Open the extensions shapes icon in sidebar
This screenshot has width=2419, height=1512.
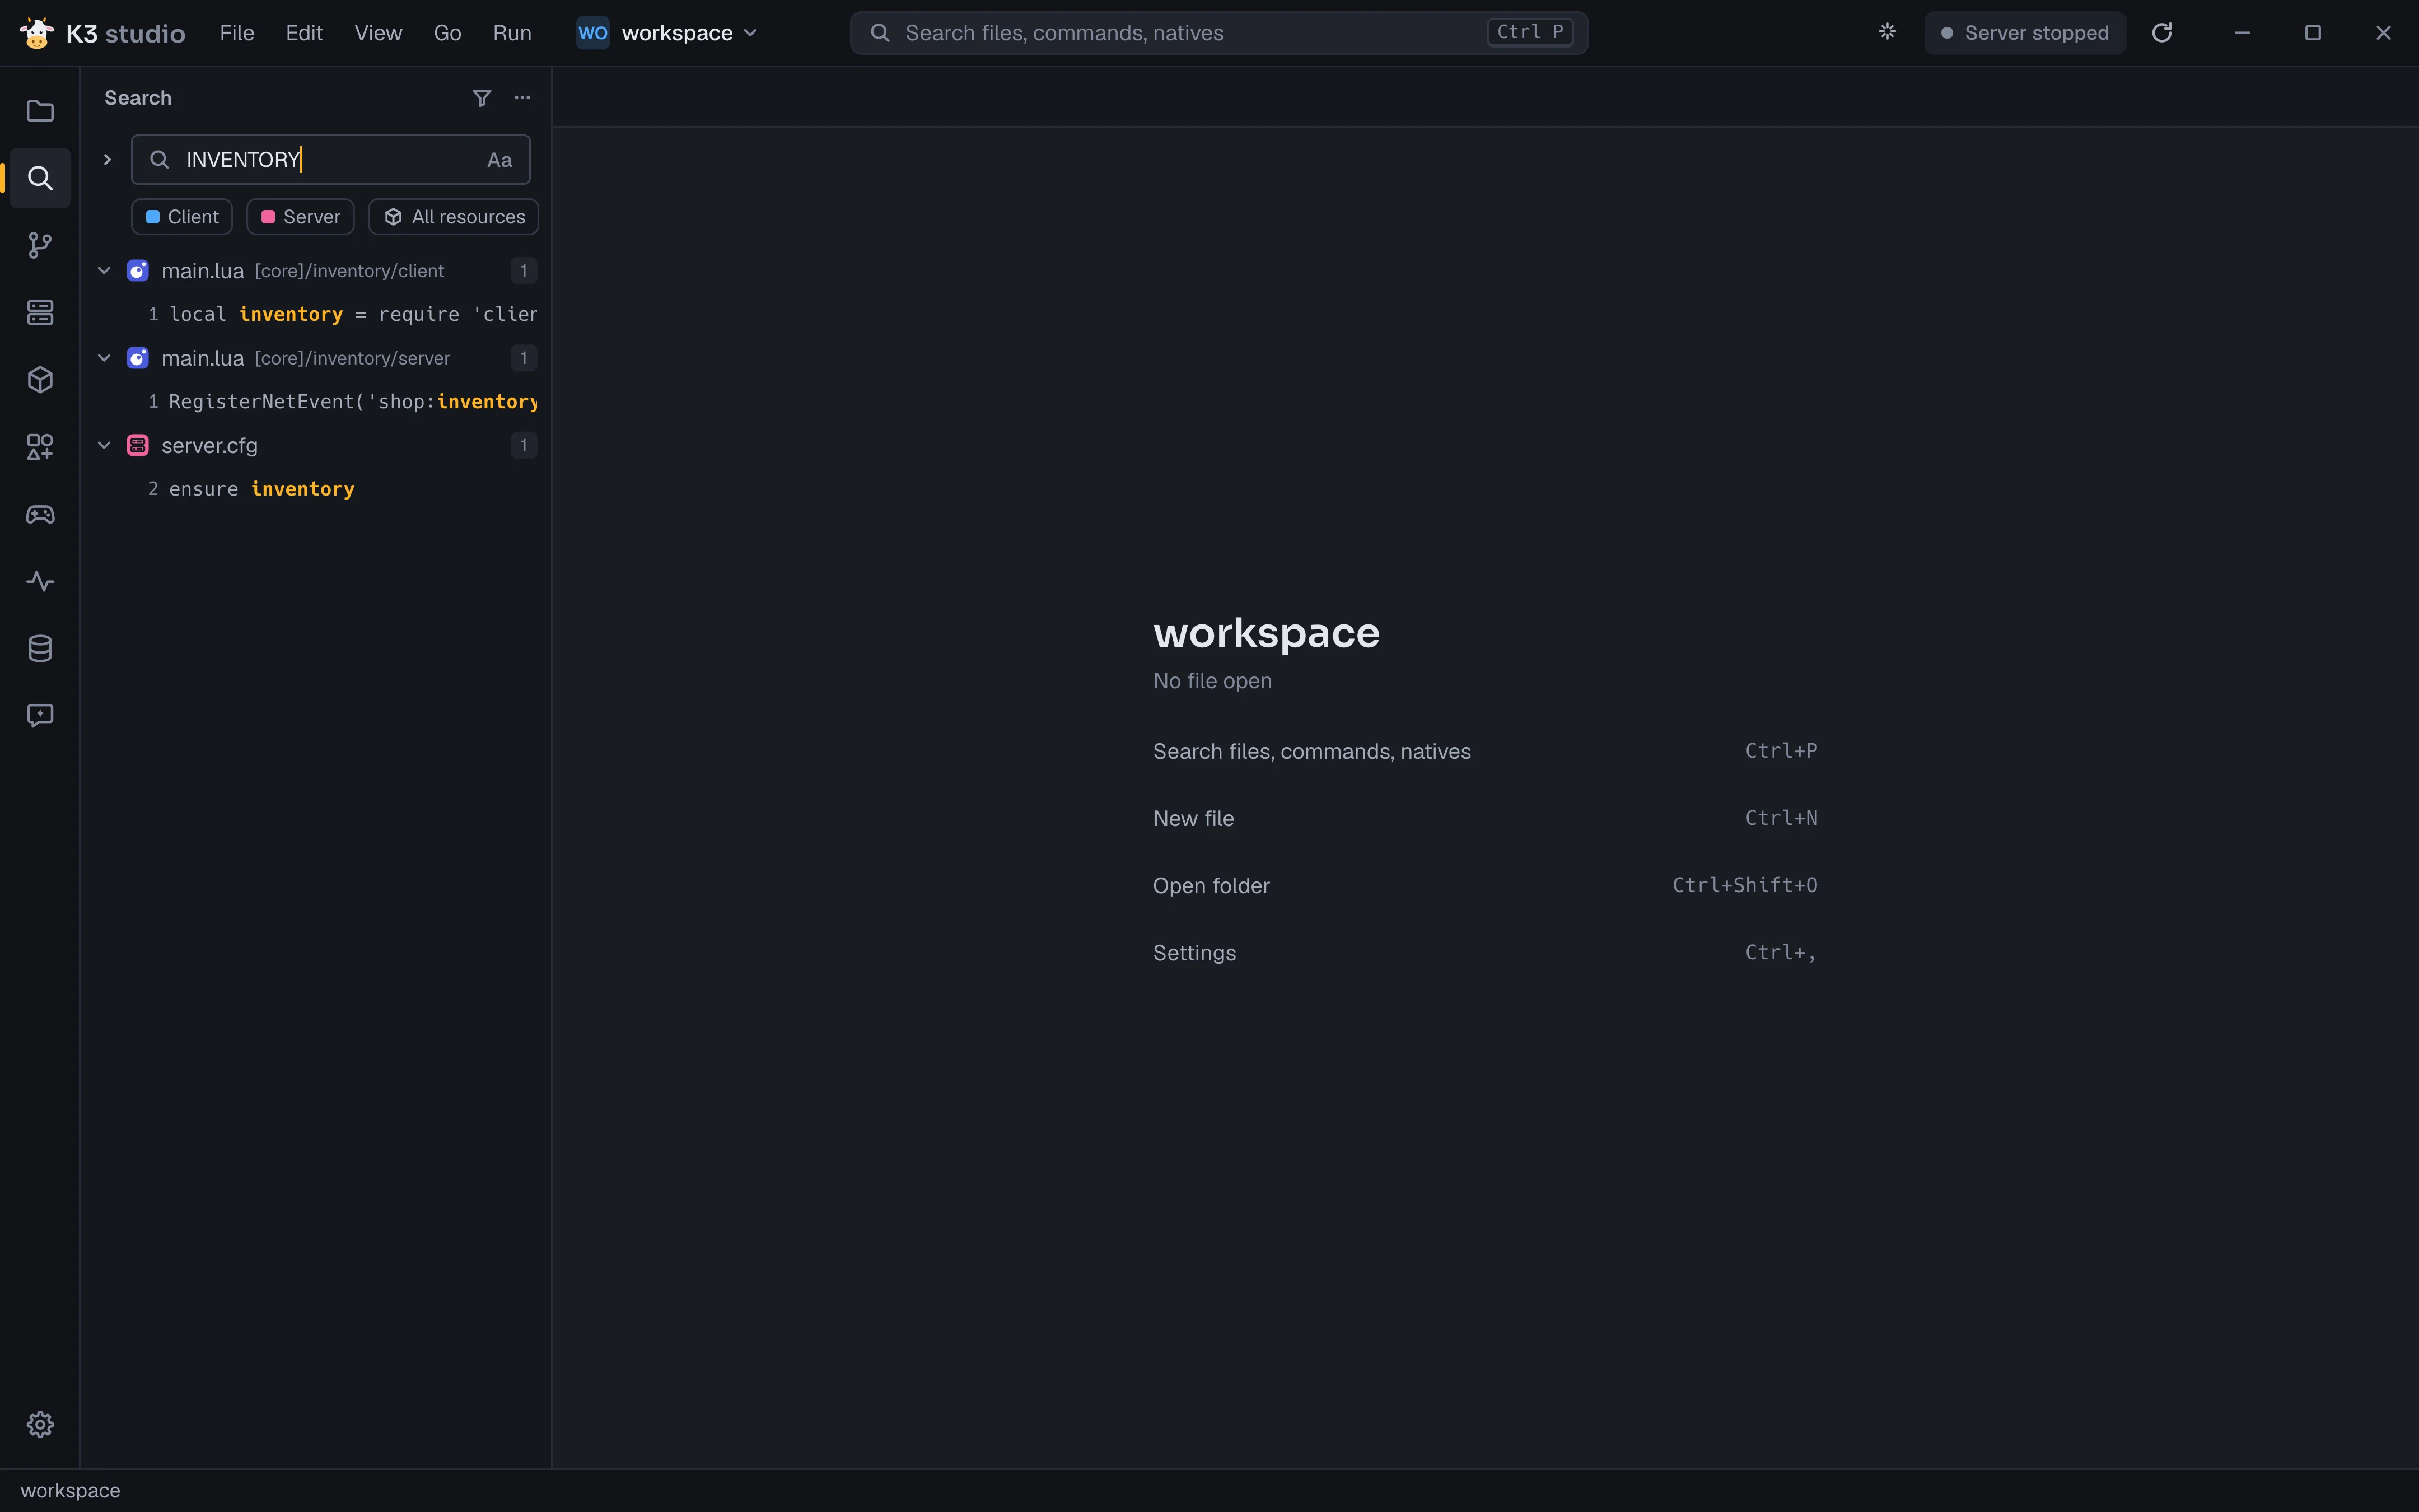coord(40,446)
